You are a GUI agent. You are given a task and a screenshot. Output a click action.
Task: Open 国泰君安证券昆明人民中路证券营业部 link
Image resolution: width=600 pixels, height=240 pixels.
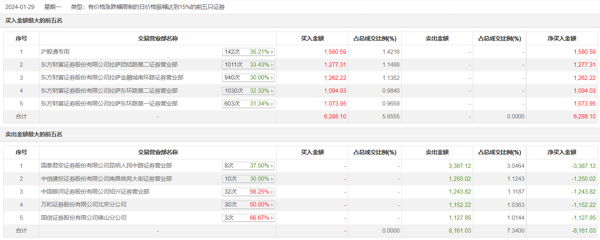pos(107,166)
